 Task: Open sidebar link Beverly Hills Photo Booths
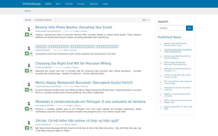pos(176,44)
